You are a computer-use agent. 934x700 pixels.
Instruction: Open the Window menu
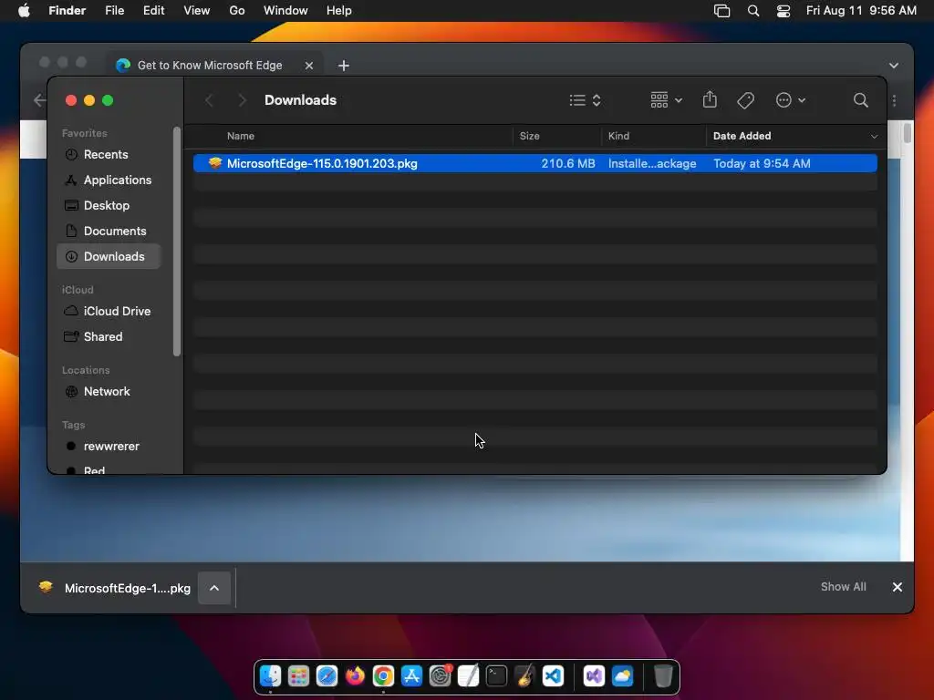tap(285, 11)
